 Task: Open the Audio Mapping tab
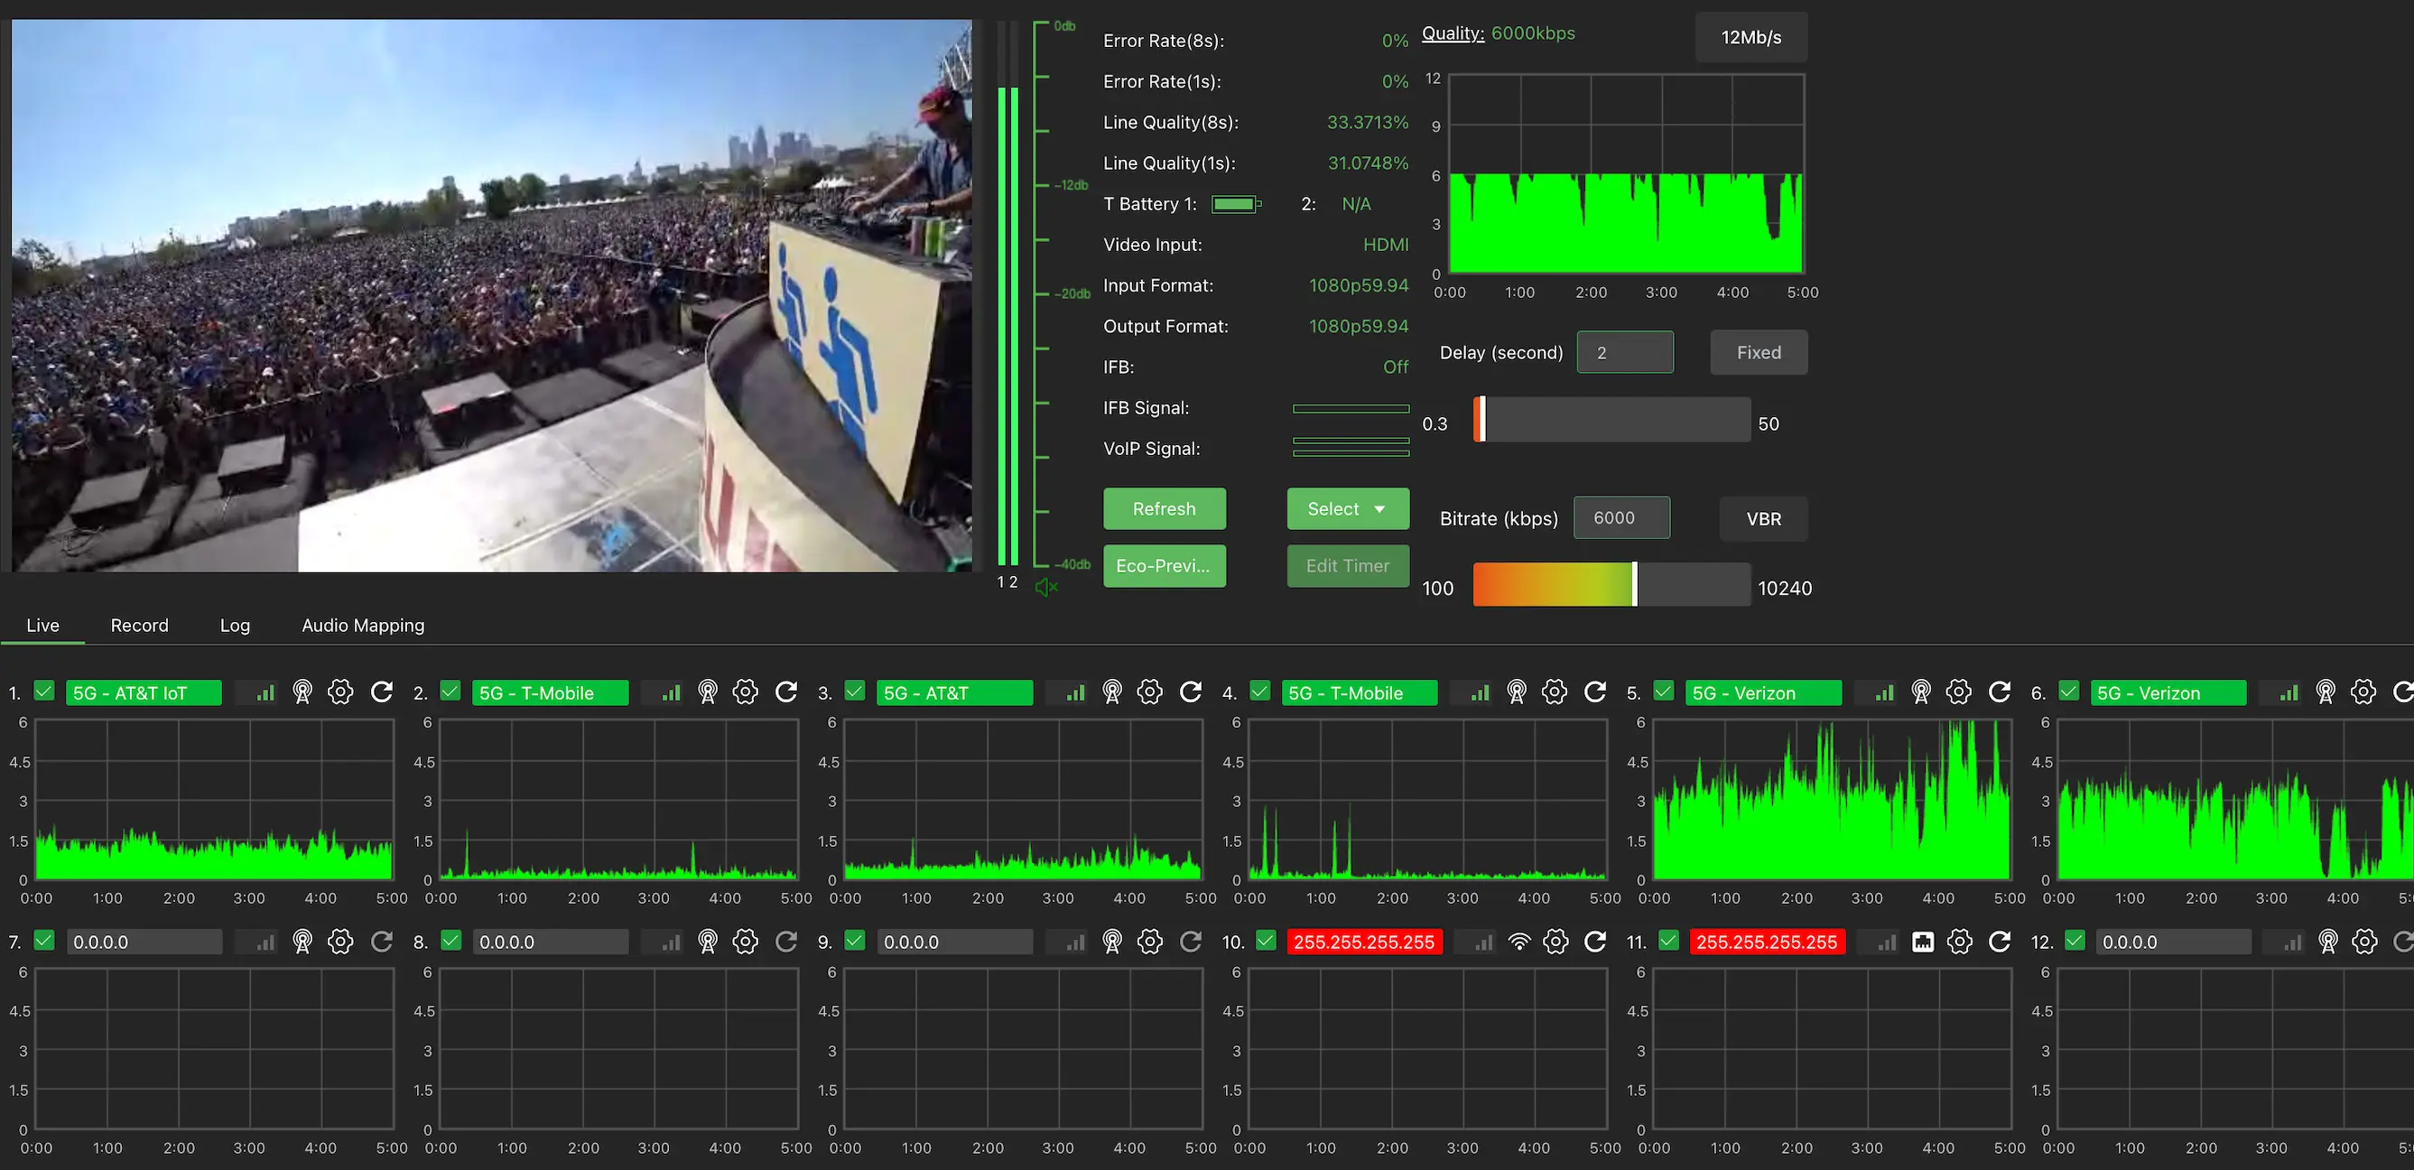363,625
